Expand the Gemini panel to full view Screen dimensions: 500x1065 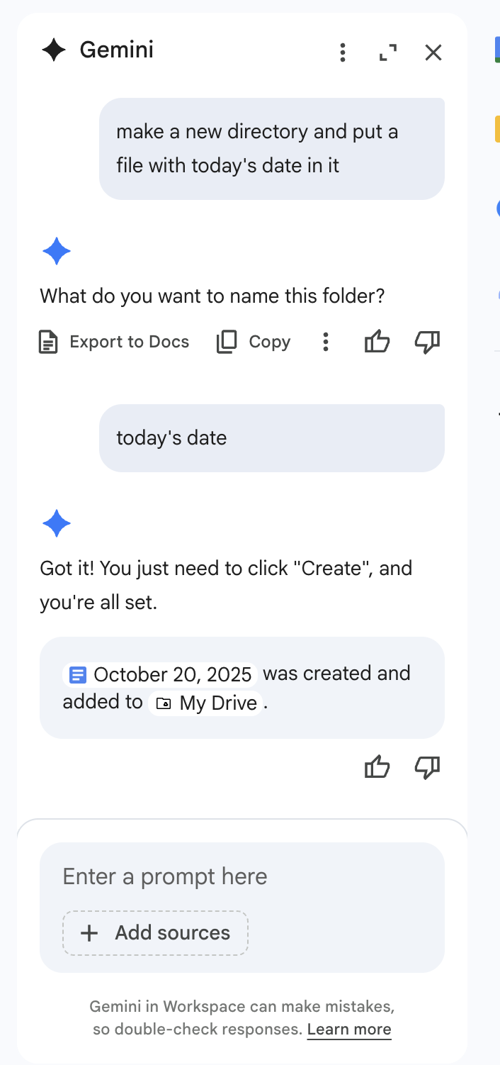point(388,52)
